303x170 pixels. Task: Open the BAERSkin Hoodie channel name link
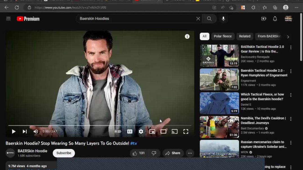click(32, 151)
